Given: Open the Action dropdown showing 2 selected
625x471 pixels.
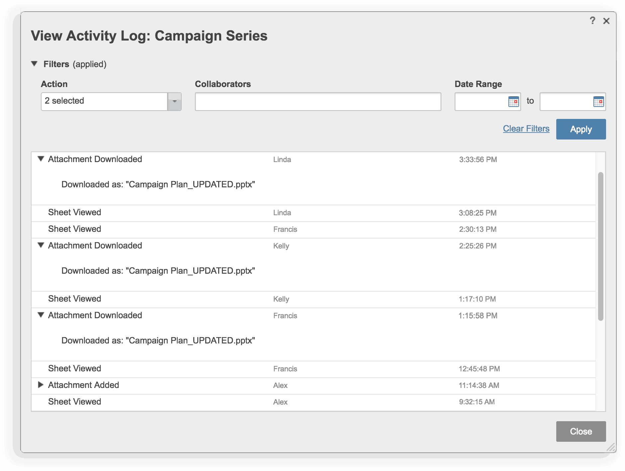Looking at the screenshot, I should pos(174,102).
